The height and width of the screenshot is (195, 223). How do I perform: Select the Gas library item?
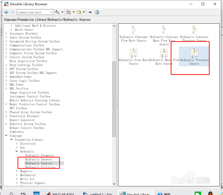(23, 147)
